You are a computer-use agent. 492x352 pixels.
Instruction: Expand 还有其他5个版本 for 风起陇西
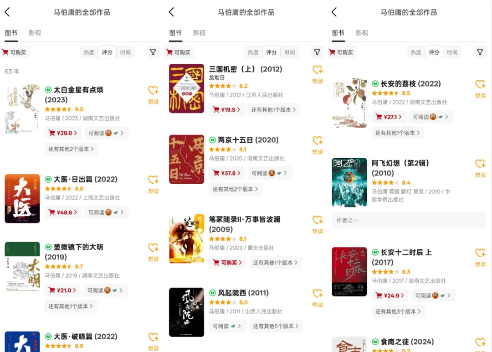tap(276, 326)
